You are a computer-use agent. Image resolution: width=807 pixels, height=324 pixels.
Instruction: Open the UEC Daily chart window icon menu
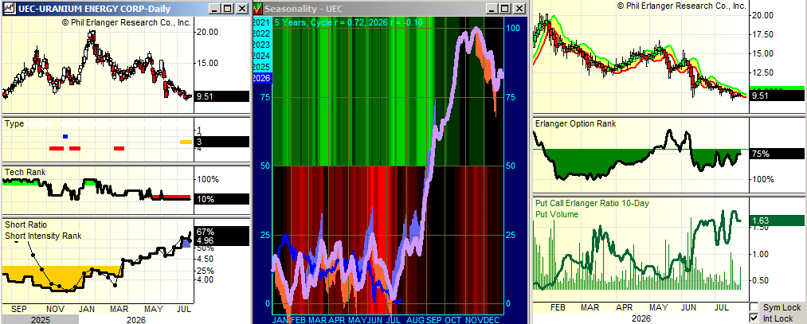click(x=10, y=8)
